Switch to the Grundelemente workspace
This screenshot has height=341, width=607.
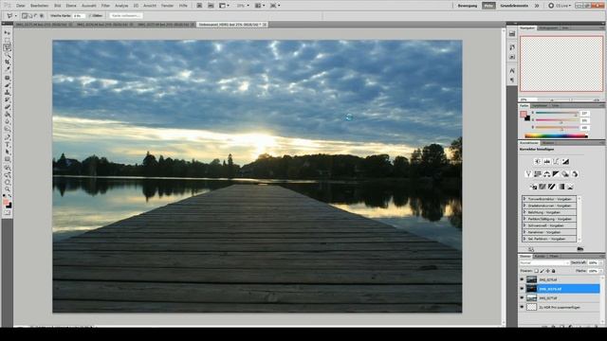[x=514, y=6]
